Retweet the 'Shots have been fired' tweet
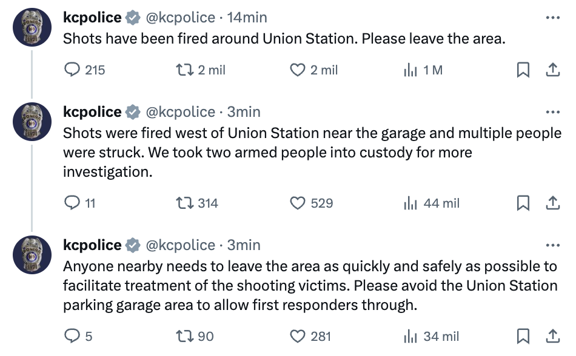576x356 pixels. (x=181, y=70)
